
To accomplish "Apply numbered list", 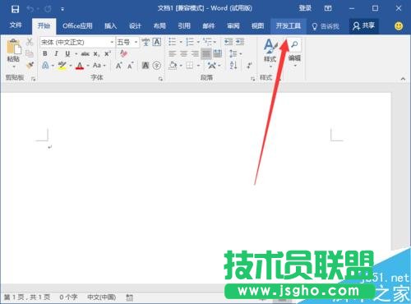I will [190, 42].
